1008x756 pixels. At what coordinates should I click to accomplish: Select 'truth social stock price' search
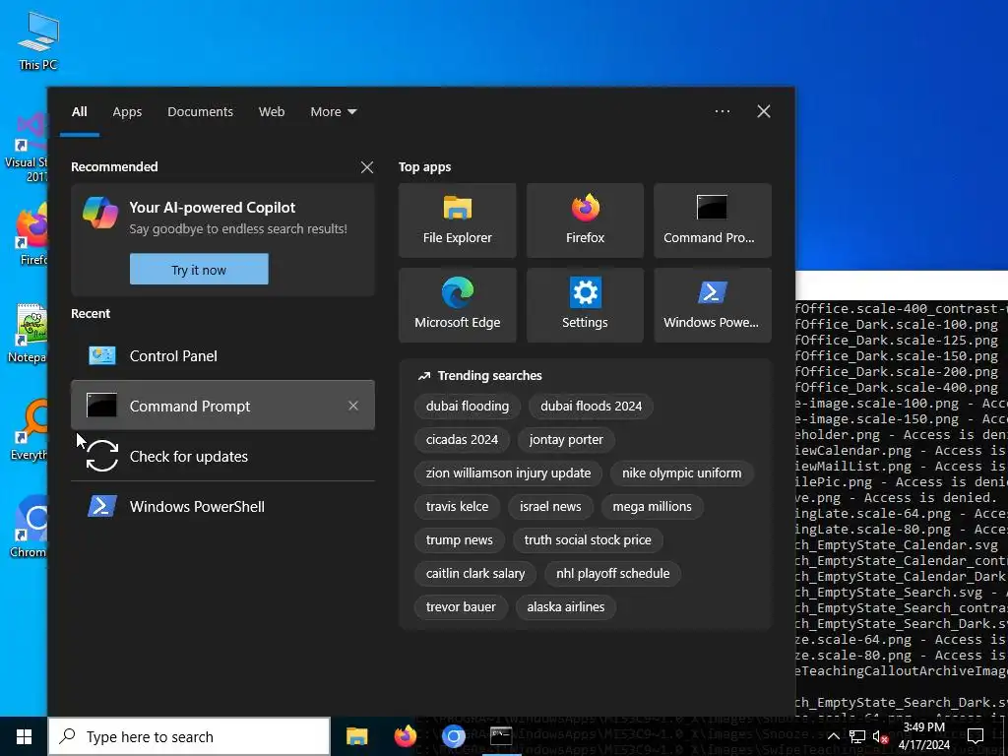588,539
